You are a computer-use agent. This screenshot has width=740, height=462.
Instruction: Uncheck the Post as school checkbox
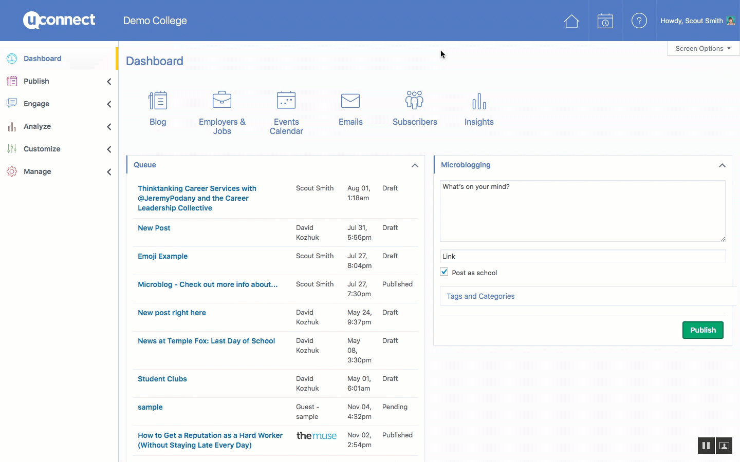pos(445,272)
